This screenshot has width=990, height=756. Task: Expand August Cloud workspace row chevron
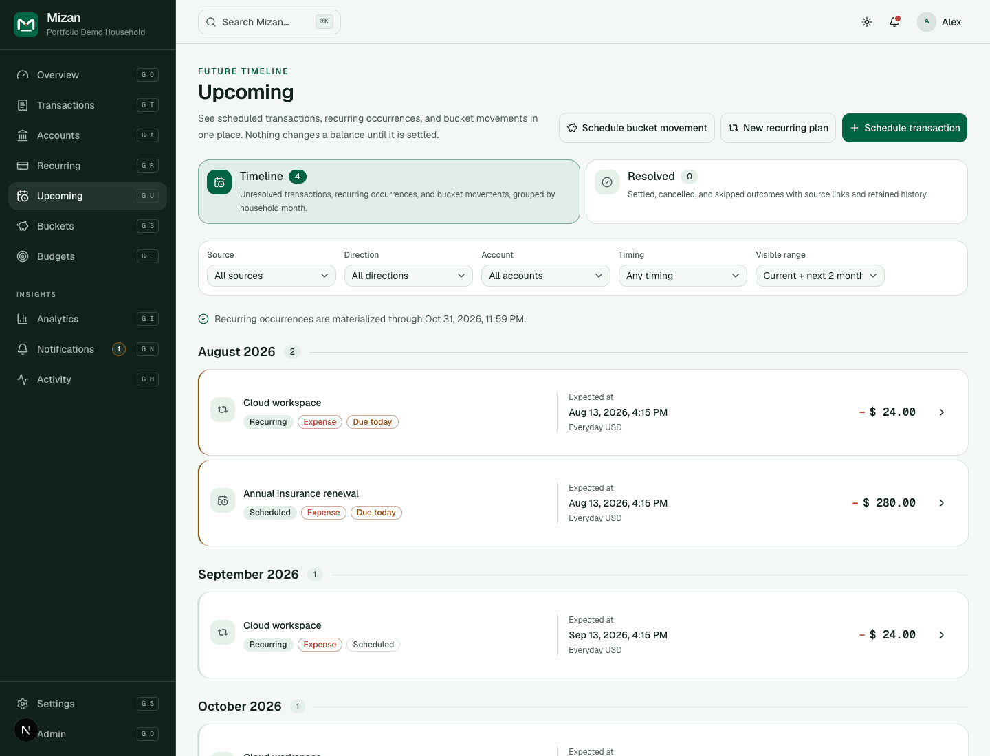pyautogui.click(x=942, y=412)
